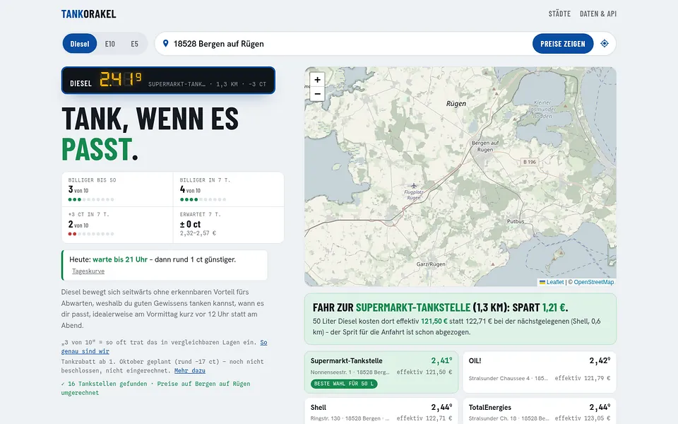Viewport: 678px width, 424px height.
Task: Click the 'BILLIGER BIS SO' 3 von 10 tile
Action: coord(117,189)
